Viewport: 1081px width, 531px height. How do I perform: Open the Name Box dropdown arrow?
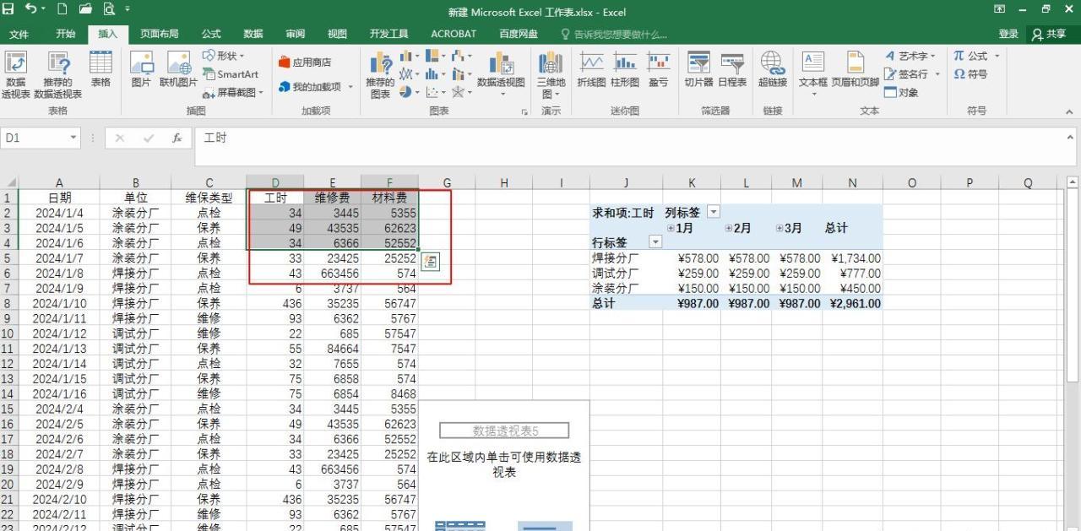73,138
